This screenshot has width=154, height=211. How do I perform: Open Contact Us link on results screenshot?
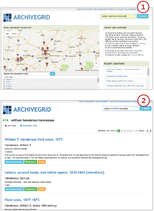pyautogui.click(x=114, y=101)
